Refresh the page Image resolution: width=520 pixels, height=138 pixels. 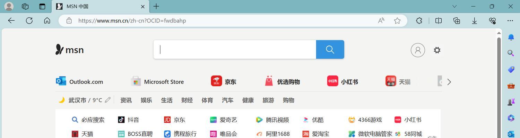tap(29, 21)
